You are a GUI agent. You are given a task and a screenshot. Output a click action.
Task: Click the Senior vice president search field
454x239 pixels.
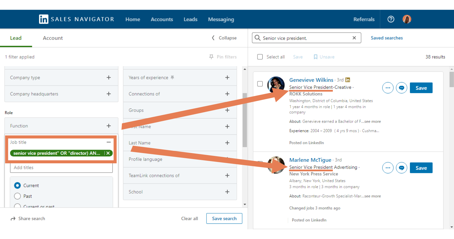[306, 38]
